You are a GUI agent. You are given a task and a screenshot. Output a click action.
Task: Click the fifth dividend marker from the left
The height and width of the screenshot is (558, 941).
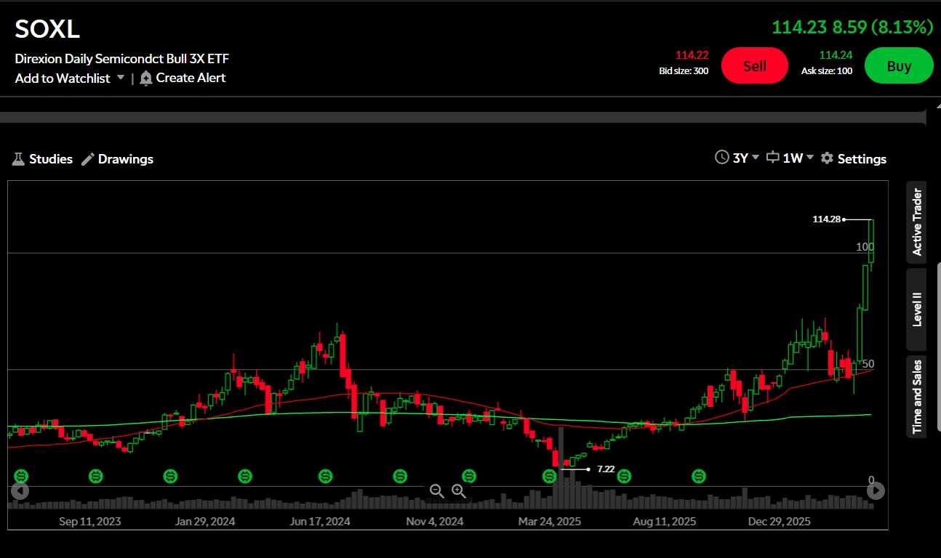[x=325, y=476]
